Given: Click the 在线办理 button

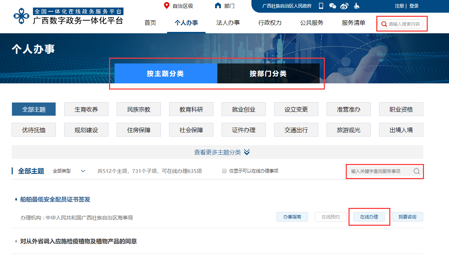Looking at the screenshot, I should click(x=369, y=217).
